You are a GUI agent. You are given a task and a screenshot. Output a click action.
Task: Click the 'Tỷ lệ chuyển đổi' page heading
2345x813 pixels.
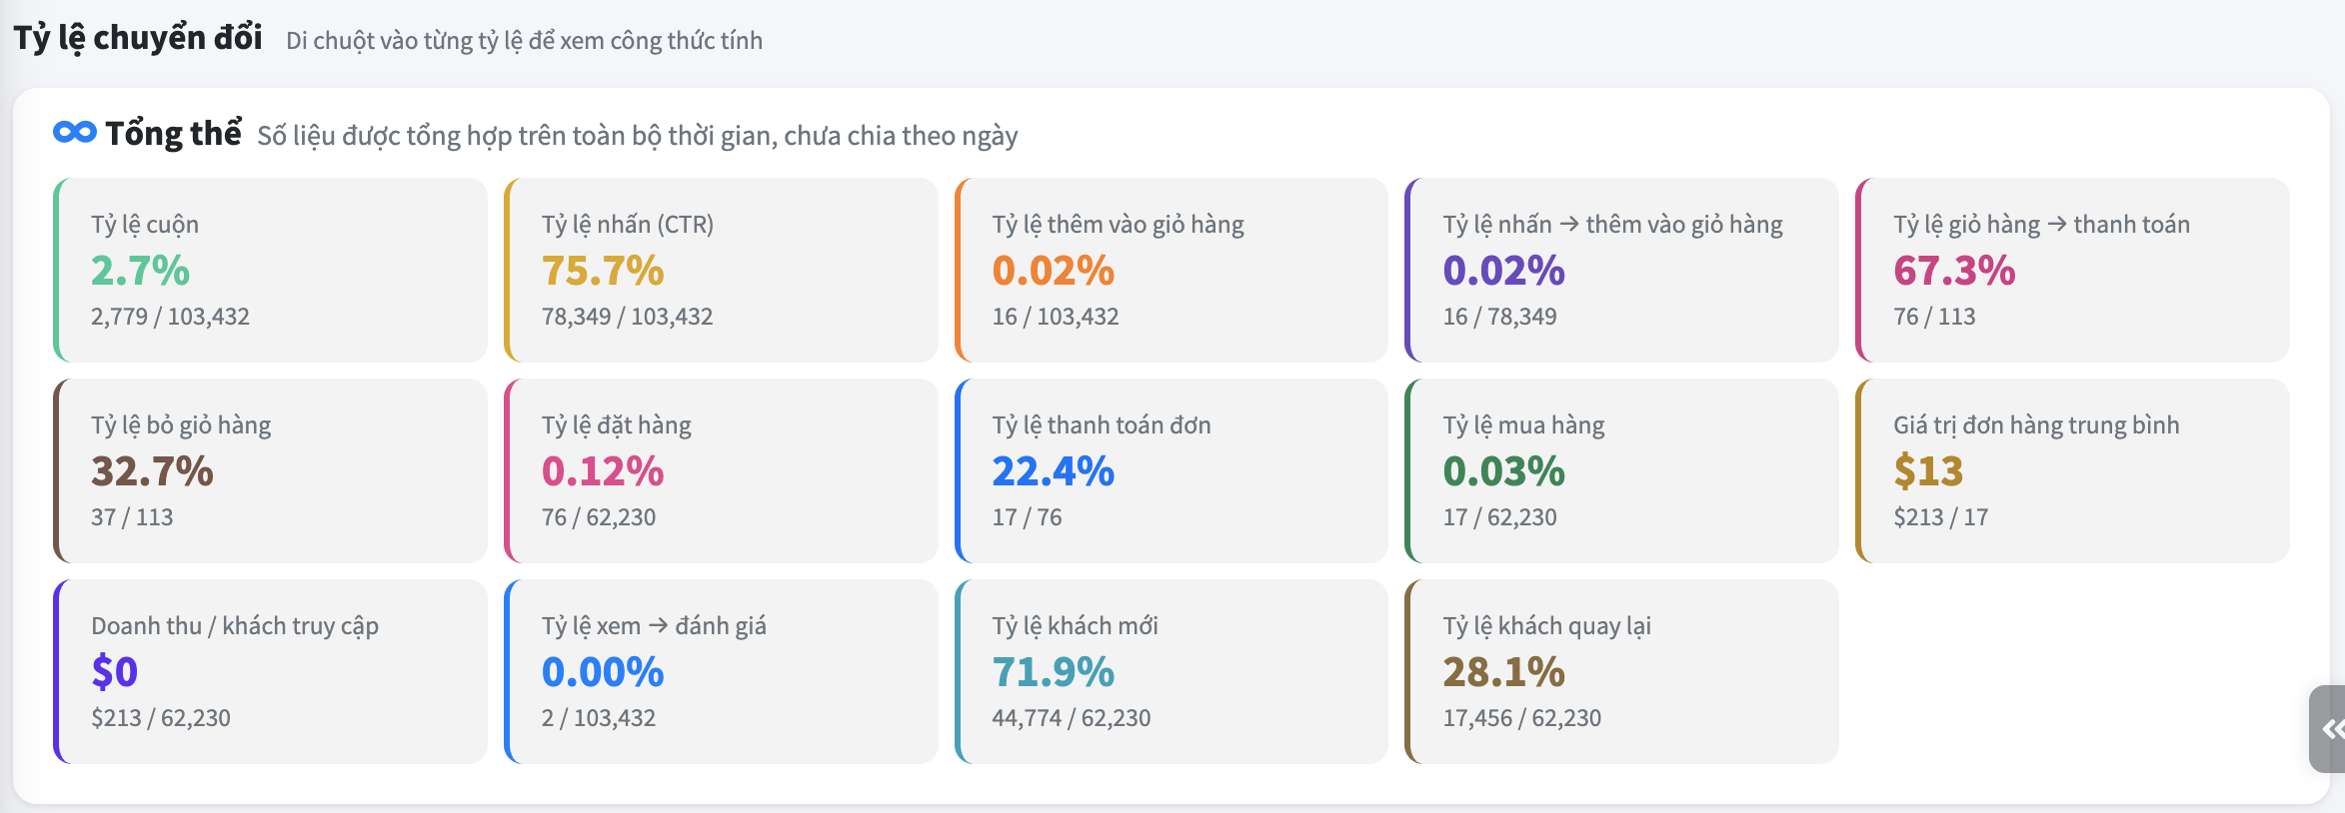click(138, 38)
